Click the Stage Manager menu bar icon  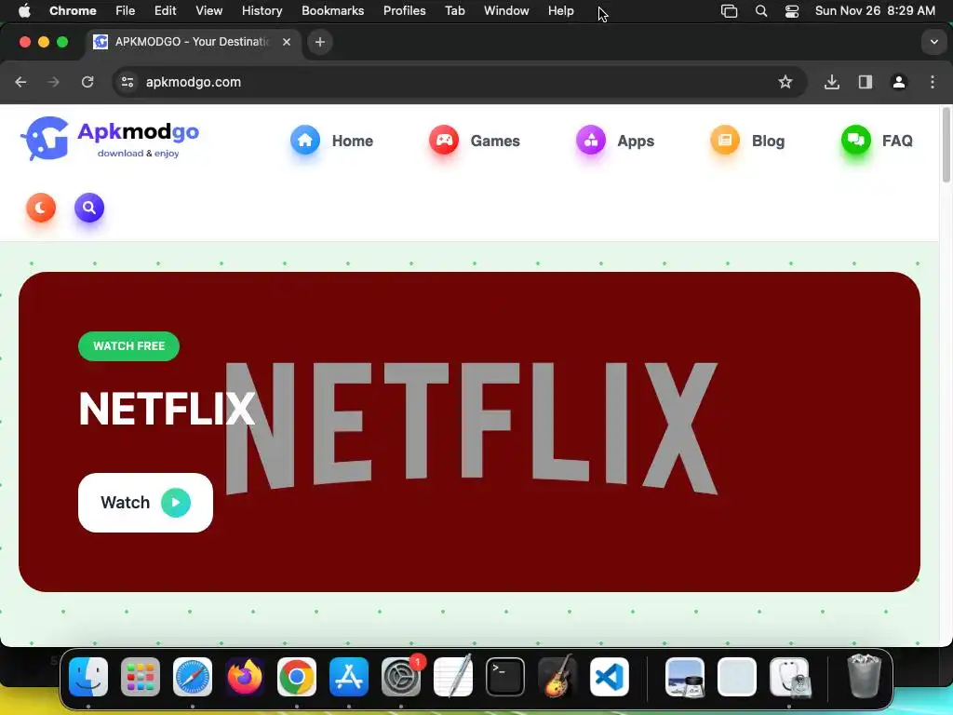click(729, 11)
